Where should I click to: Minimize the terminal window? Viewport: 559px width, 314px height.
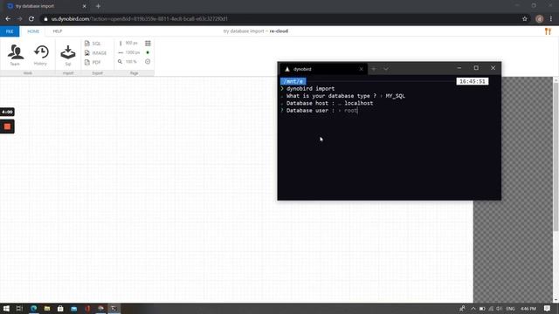click(459, 68)
